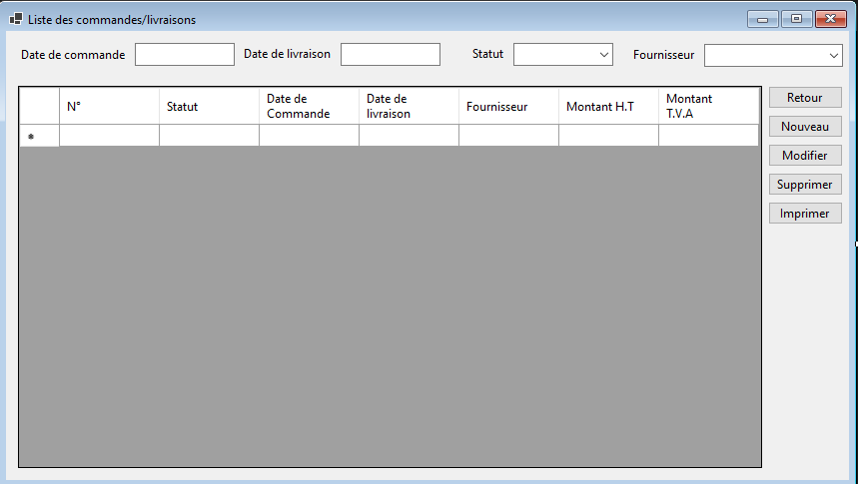Viewport: 858px width, 484px height.
Task: Close the Liste des commandes/livraisons window
Action: pyautogui.click(x=831, y=19)
